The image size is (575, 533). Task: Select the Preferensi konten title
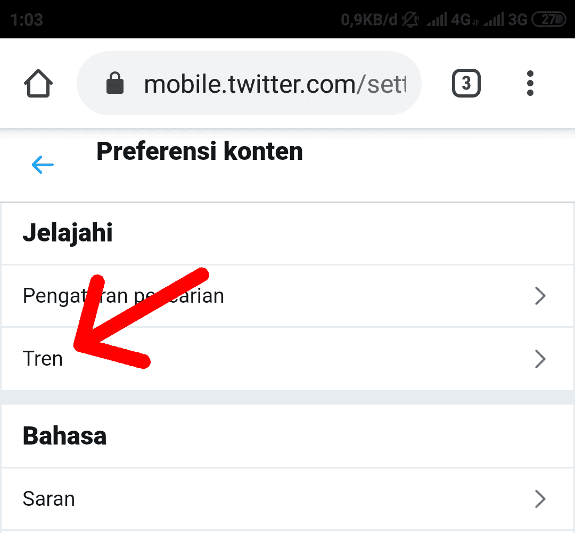coord(200,151)
